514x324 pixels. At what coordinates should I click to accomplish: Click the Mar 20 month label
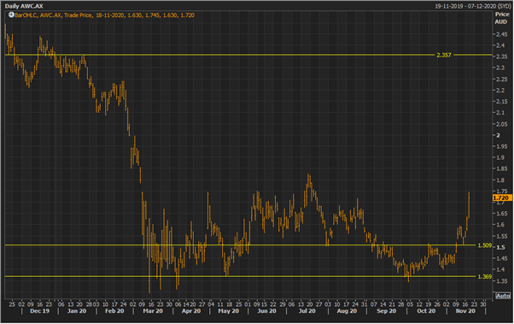click(x=153, y=311)
